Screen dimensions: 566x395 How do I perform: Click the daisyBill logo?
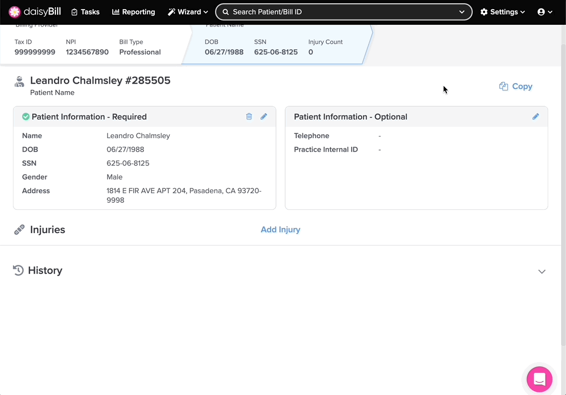pyautogui.click(x=35, y=12)
